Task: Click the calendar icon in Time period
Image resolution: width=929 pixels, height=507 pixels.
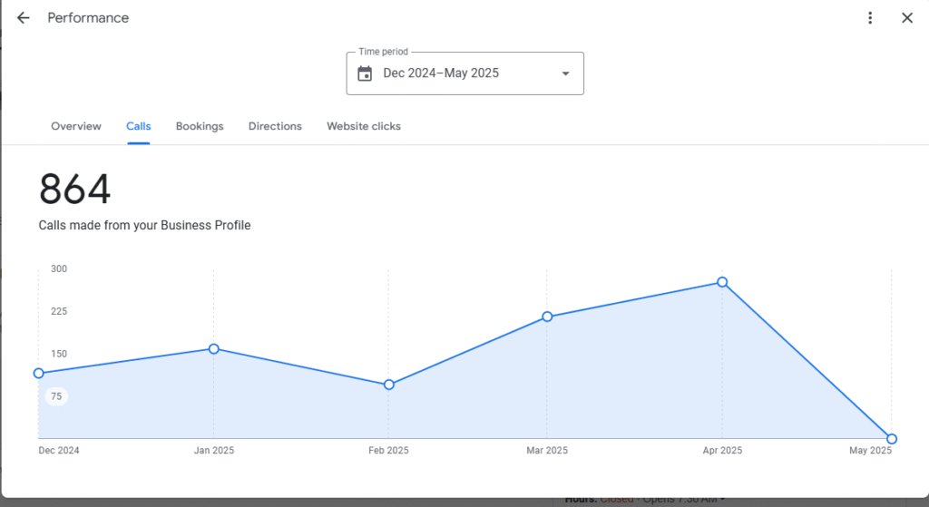Action: coord(365,73)
